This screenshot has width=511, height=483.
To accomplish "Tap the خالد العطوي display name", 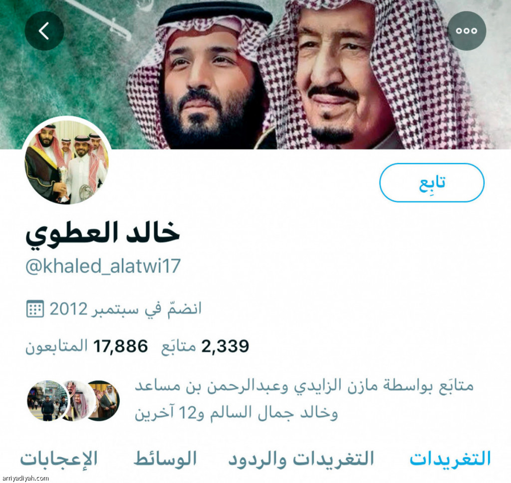I will (x=103, y=234).
